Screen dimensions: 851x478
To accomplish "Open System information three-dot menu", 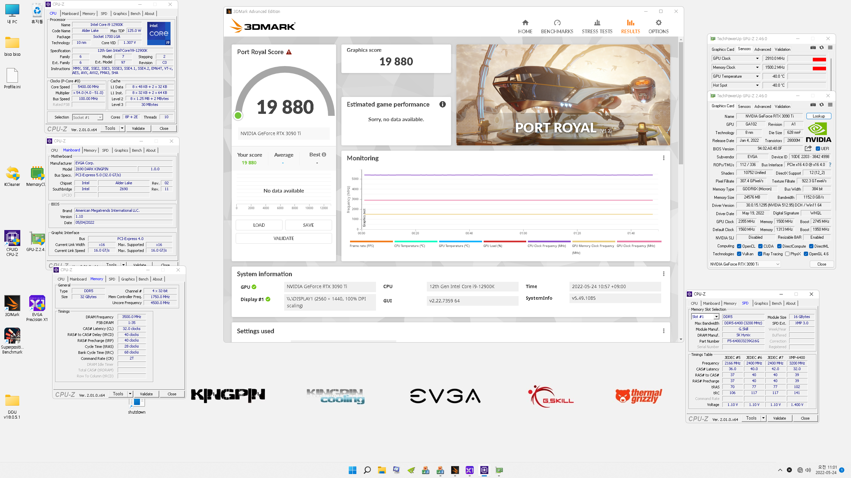I will tap(664, 274).
